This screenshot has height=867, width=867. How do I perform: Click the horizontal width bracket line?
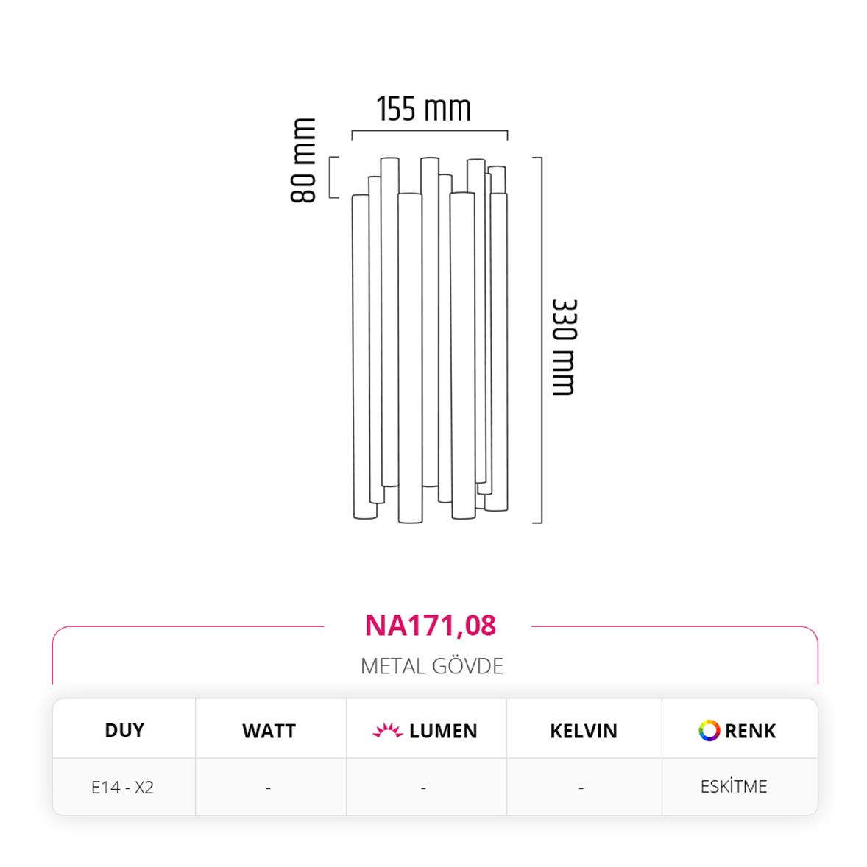(430, 131)
